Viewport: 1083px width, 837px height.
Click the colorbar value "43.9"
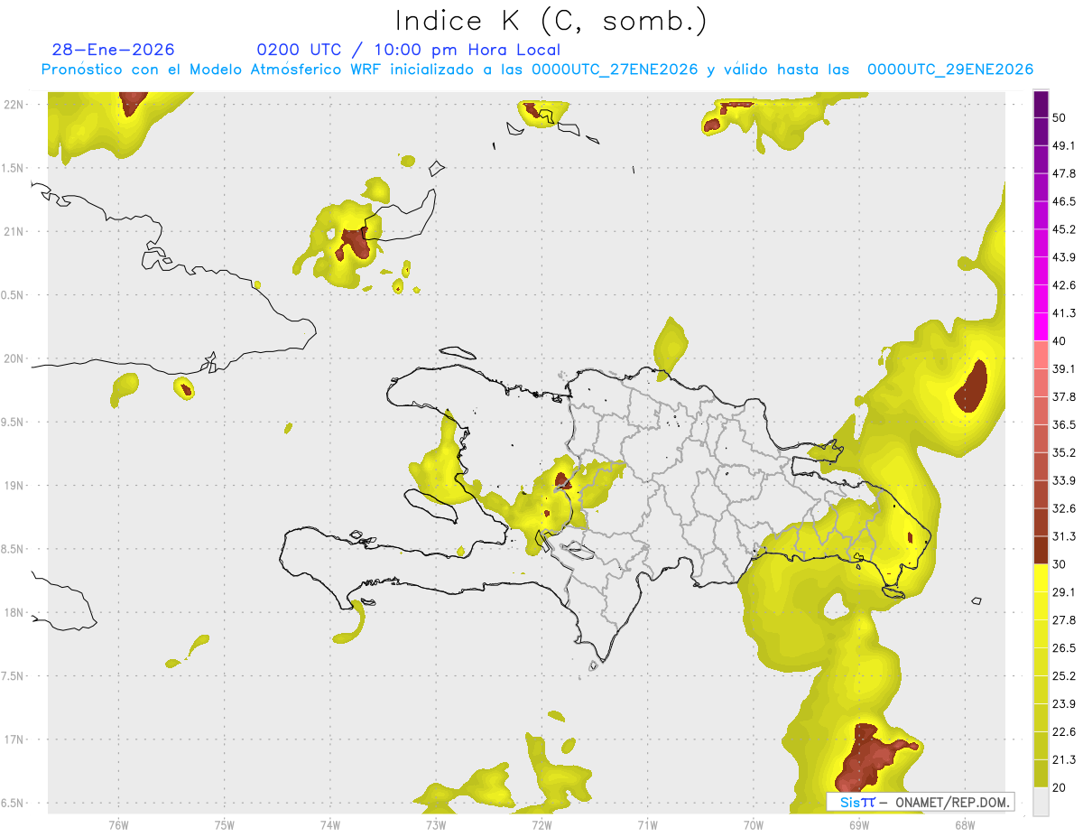pos(1065,257)
